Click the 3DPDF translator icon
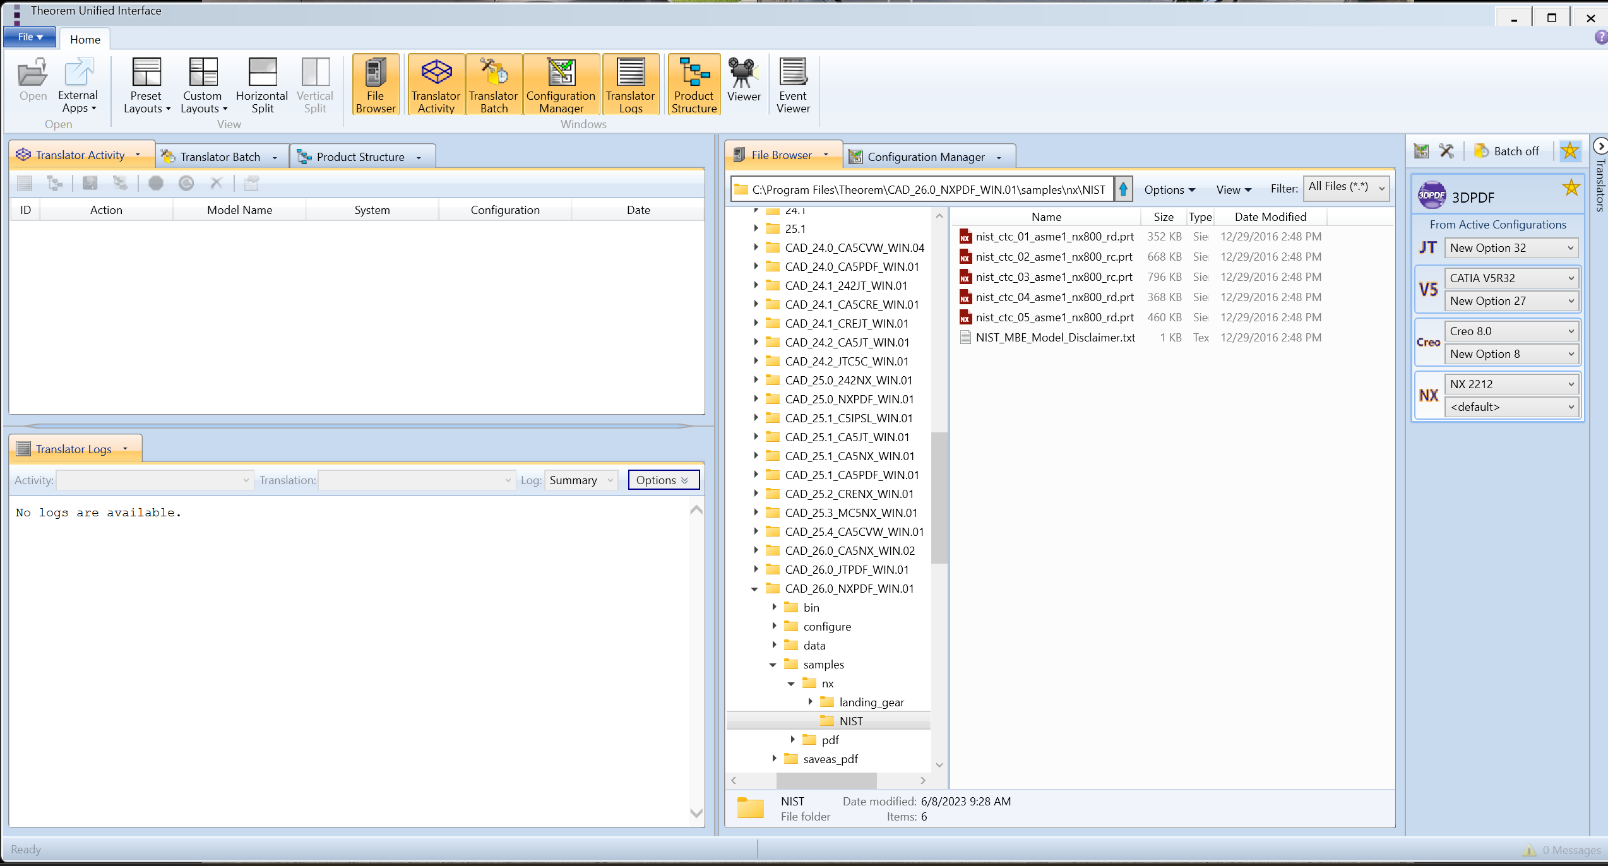Viewport: 1608px width, 866px height. (1432, 196)
